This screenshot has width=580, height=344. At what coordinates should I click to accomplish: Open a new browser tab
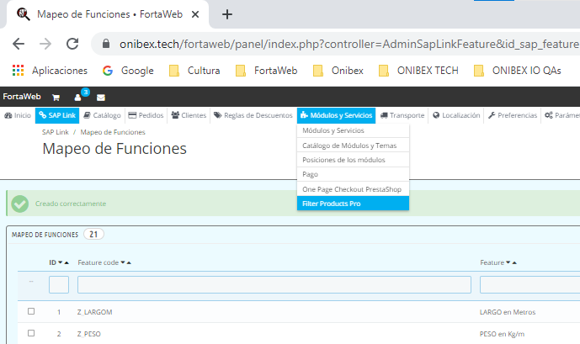(226, 14)
